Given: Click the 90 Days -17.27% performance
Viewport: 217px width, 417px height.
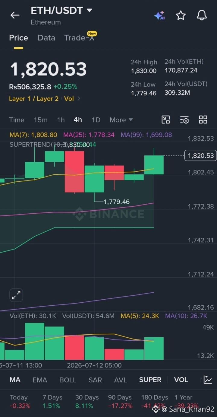Looking at the screenshot, I should click(120, 402).
